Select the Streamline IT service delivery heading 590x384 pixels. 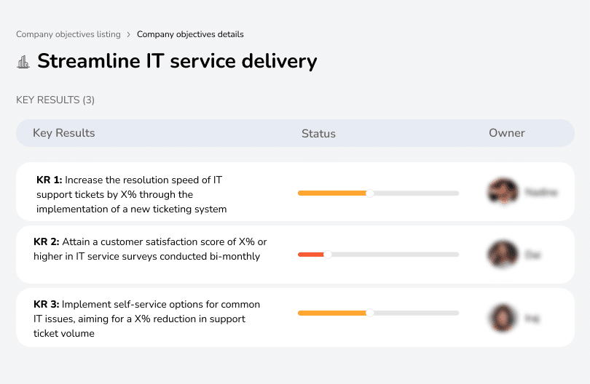(x=177, y=61)
